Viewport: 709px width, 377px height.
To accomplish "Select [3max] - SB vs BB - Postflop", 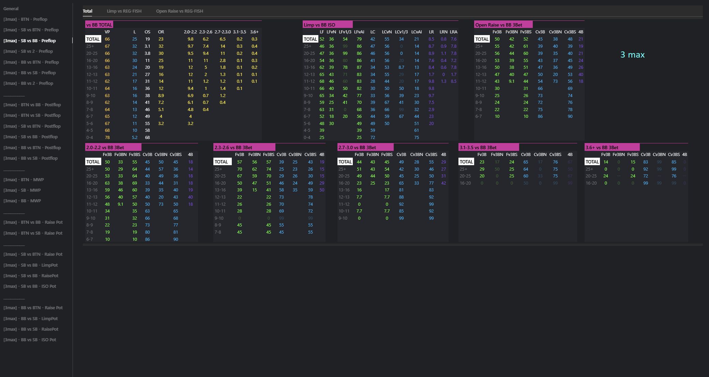I will [x=30, y=137].
